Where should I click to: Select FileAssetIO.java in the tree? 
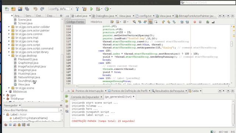click(28, 59)
